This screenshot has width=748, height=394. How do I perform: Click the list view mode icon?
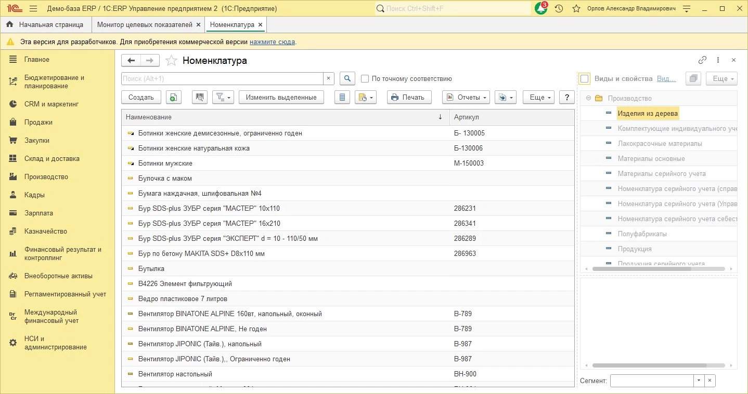tap(342, 97)
